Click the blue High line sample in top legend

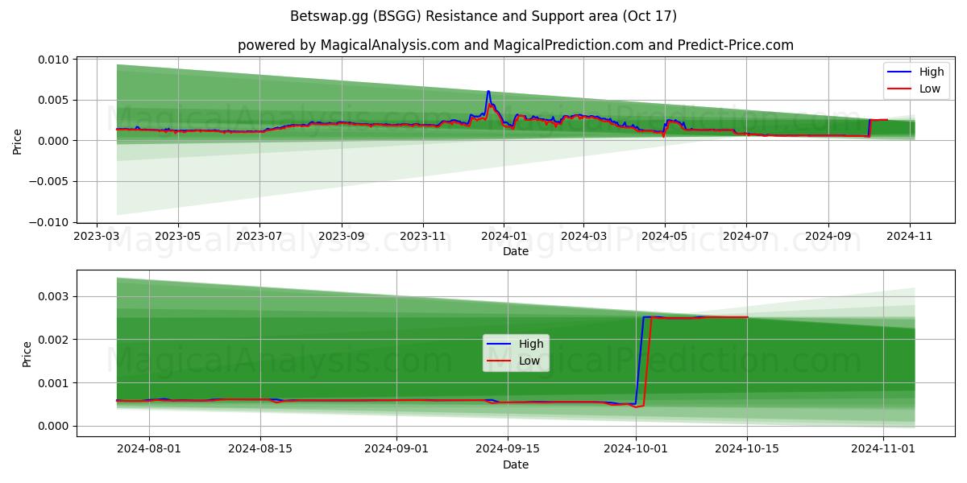click(x=901, y=72)
